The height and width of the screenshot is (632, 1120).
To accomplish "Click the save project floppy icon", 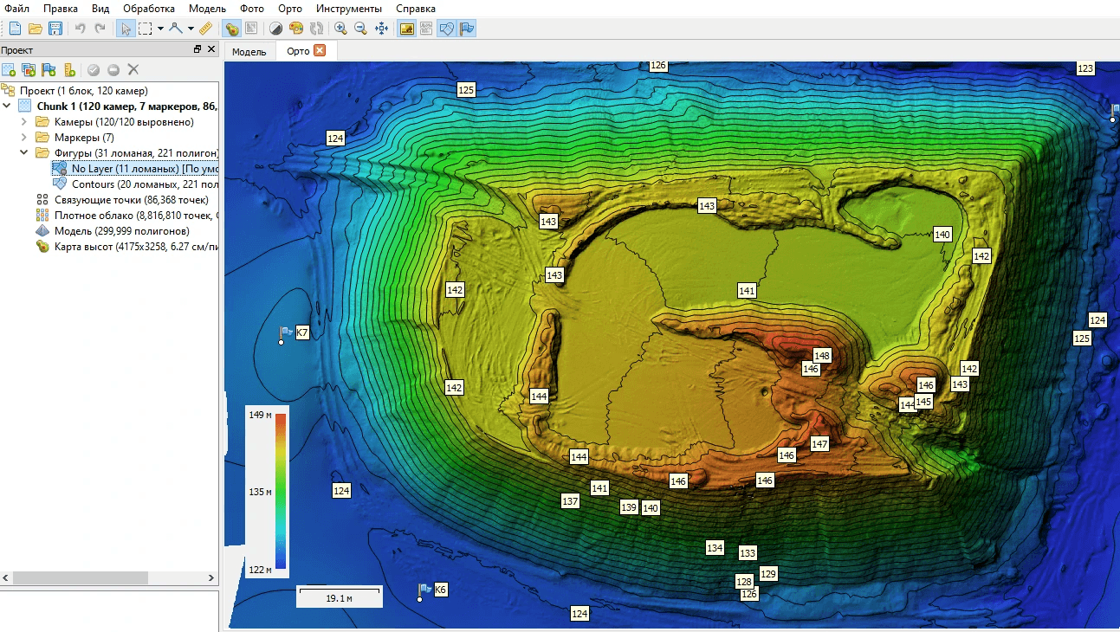I will [55, 29].
